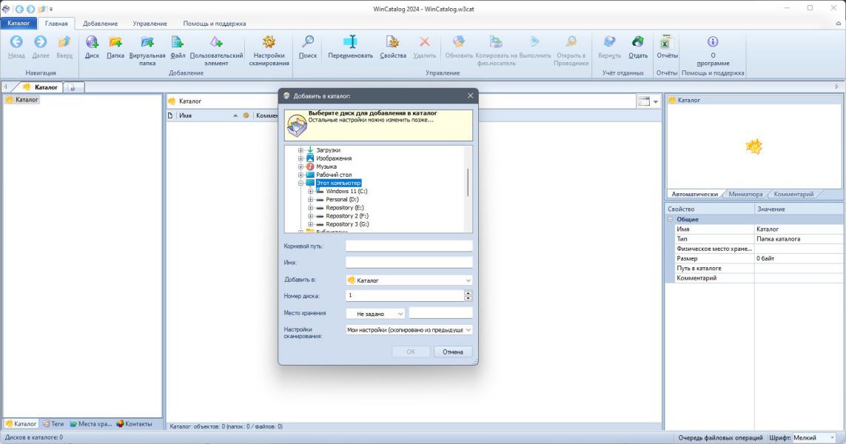
Task: Open the Свойства properties icon
Action: pos(393,41)
